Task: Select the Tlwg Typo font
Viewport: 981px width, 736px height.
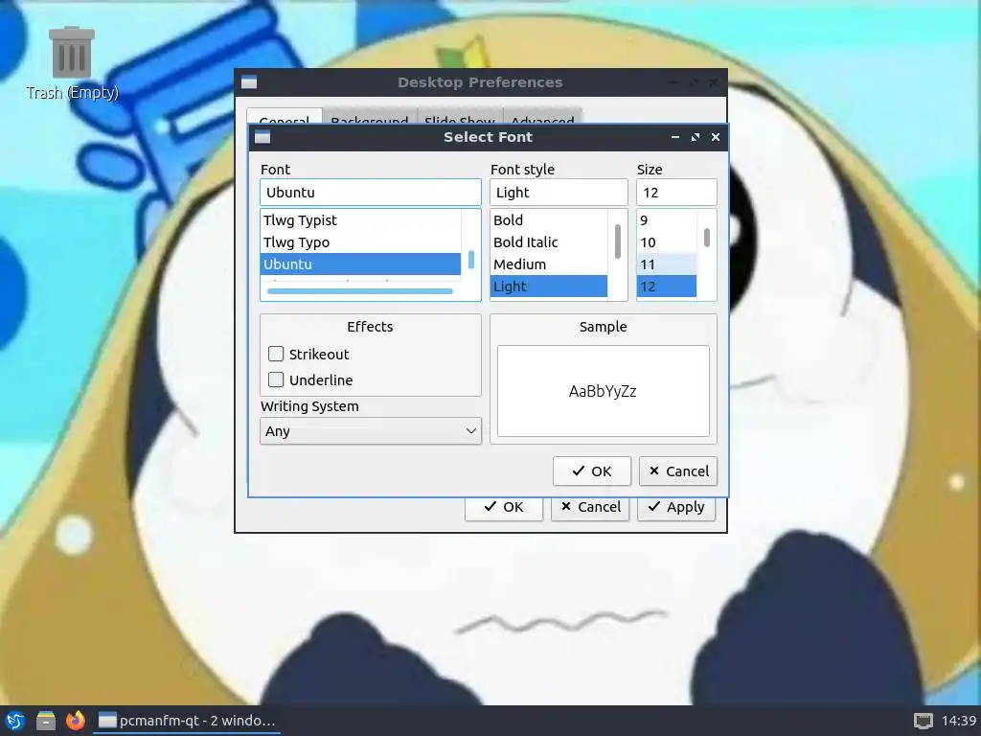Action: (x=361, y=242)
